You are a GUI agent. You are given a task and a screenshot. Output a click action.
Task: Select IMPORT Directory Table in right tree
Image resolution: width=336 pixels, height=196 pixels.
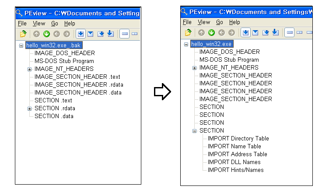click(x=238, y=139)
